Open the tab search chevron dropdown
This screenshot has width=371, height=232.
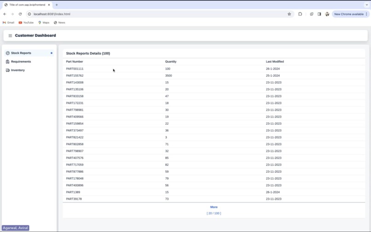click(367, 5)
